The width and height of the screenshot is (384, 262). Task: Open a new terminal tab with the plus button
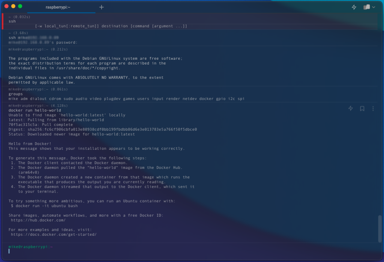[x=101, y=7]
